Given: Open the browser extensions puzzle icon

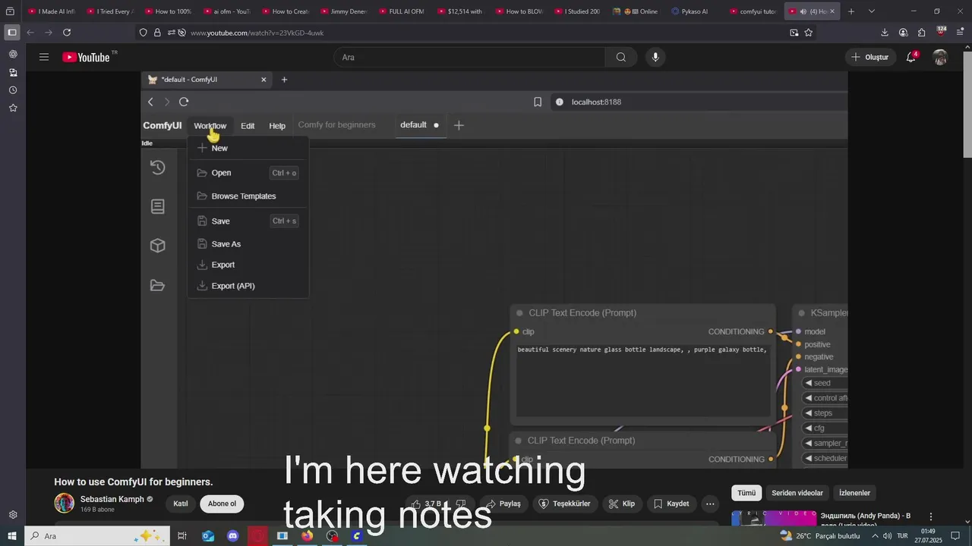Looking at the screenshot, I should pyautogui.click(x=921, y=33).
